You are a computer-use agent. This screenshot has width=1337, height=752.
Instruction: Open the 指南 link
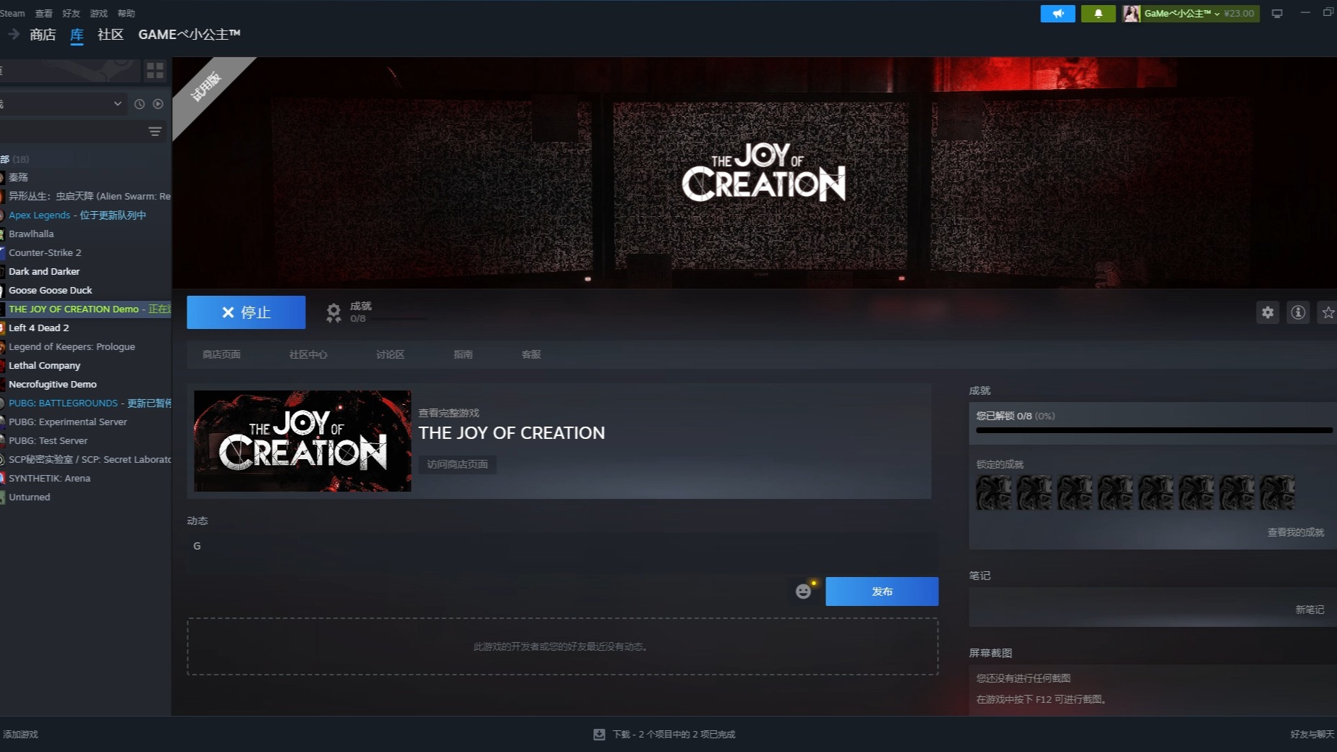pos(463,354)
